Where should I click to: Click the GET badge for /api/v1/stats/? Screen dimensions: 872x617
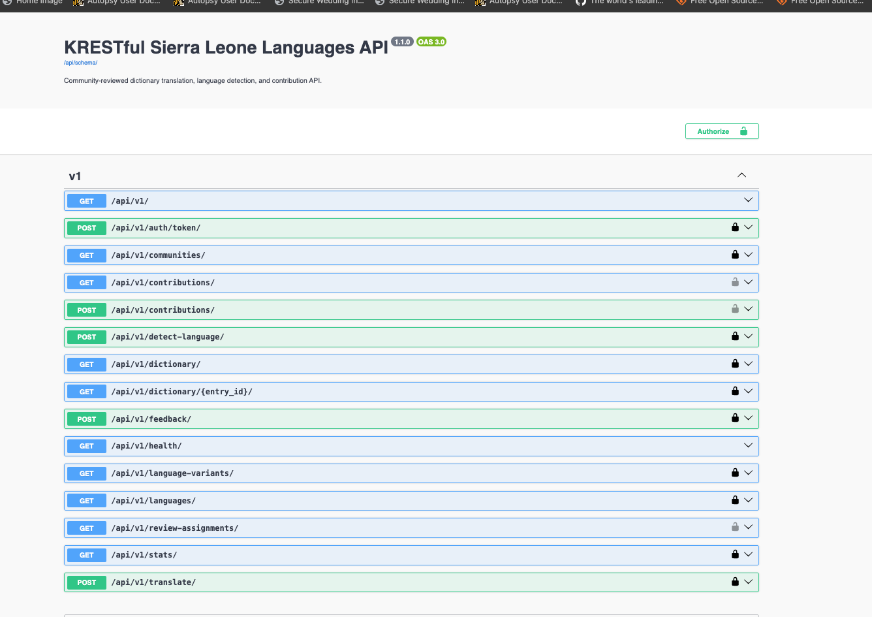(87, 555)
